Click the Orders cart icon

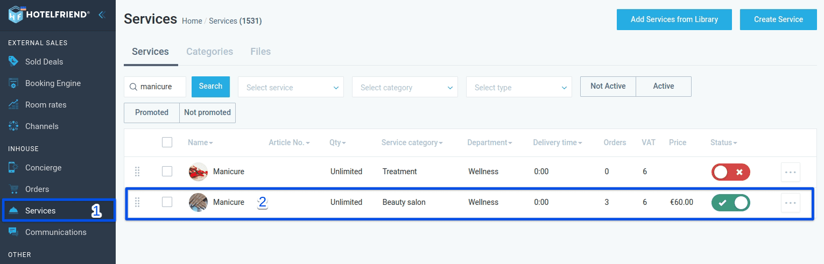14,189
